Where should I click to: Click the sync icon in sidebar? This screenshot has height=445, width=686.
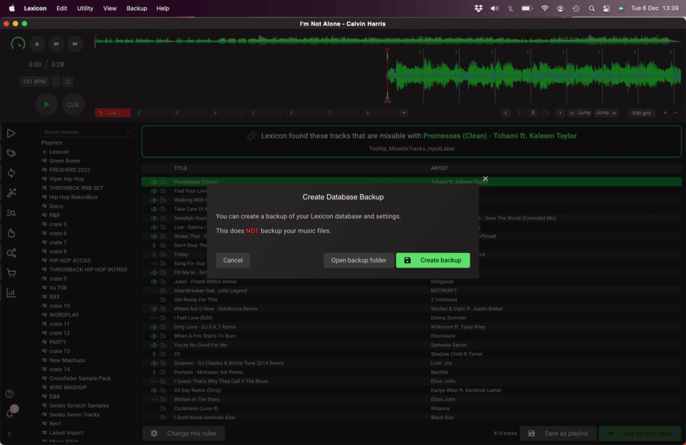(11, 173)
